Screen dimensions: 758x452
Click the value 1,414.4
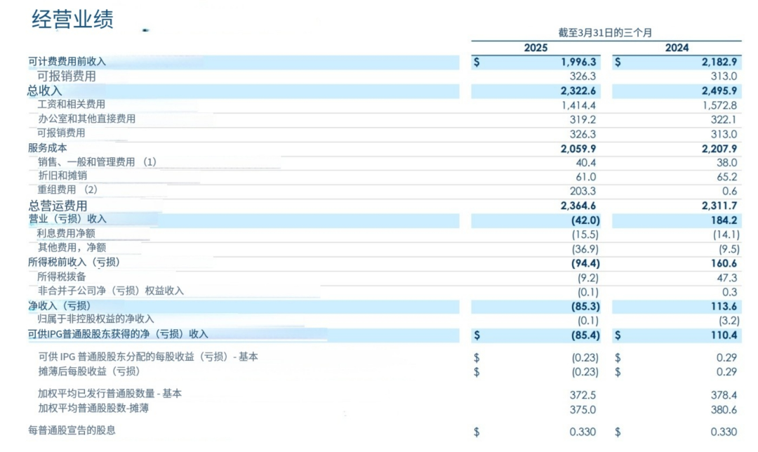tap(578, 105)
